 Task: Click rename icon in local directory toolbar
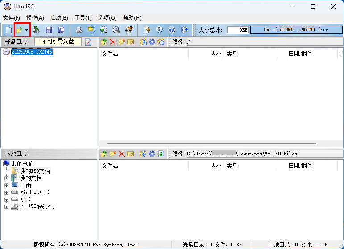point(131,154)
